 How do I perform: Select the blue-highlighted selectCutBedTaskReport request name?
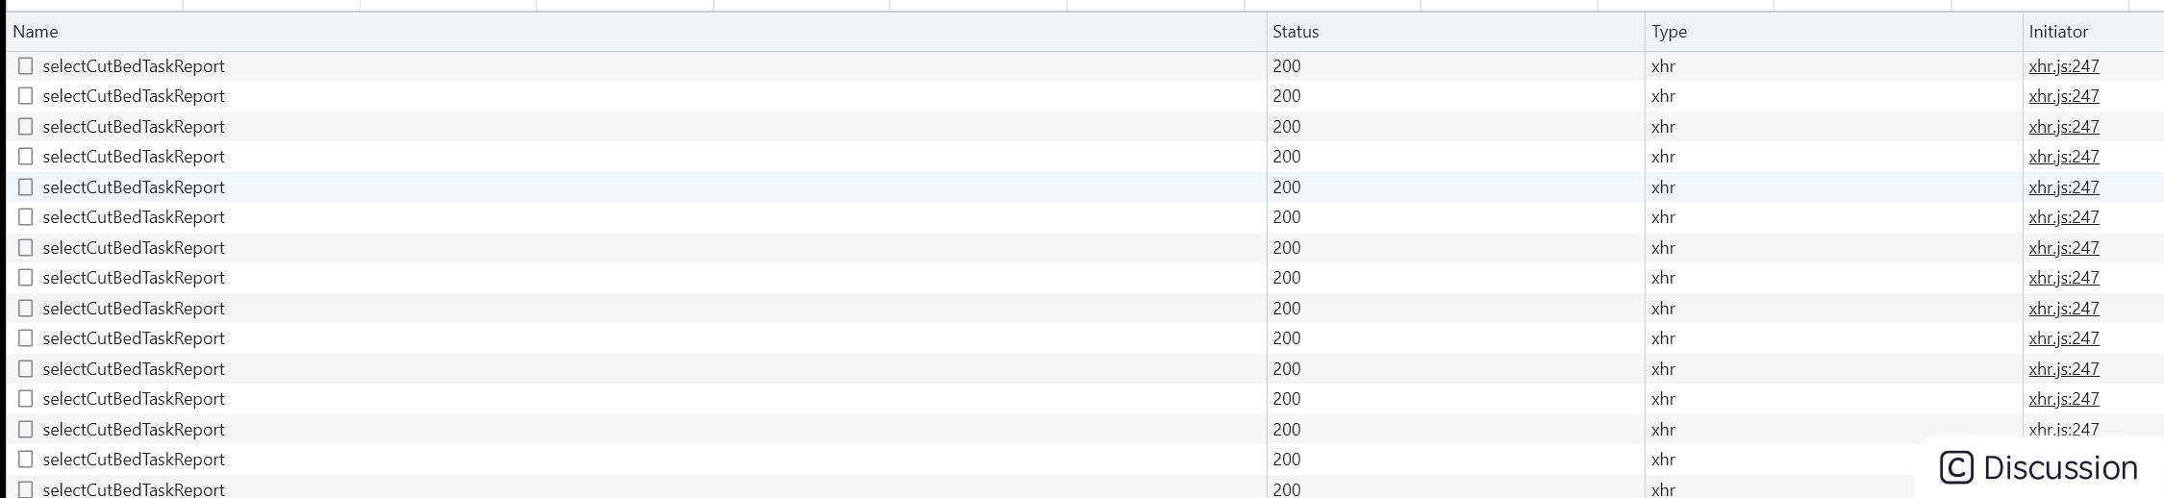click(134, 187)
